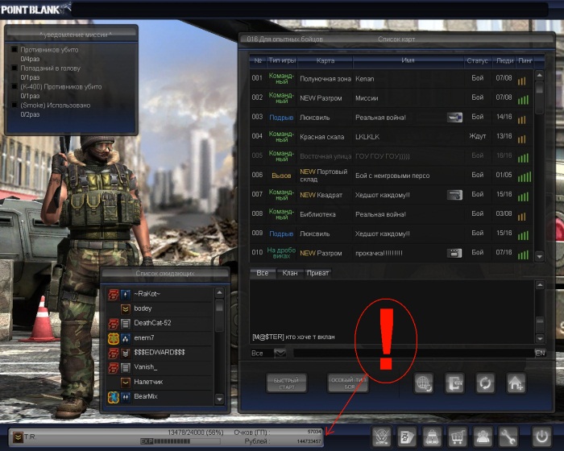The height and width of the screenshot is (451, 564).
Task: Click room list scroll-down arrow
Action: point(540,257)
